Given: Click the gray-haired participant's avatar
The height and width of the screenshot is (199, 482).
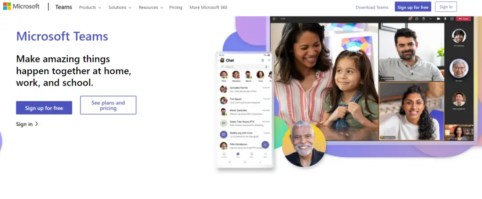Looking at the screenshot, I should click(459, 68).
